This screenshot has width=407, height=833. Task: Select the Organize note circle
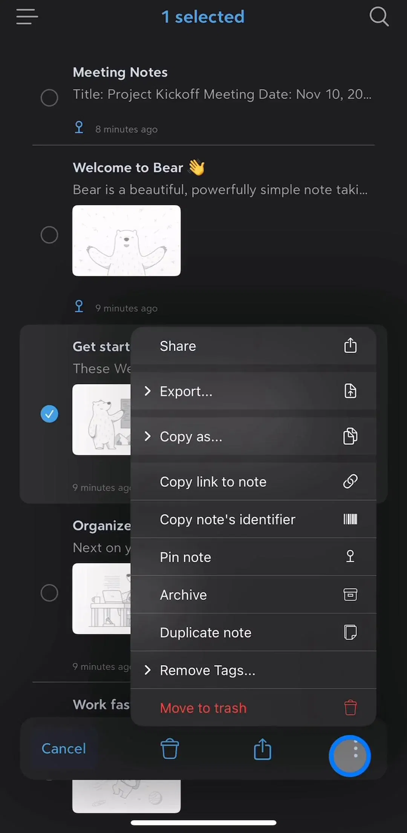tap(49, 593)
